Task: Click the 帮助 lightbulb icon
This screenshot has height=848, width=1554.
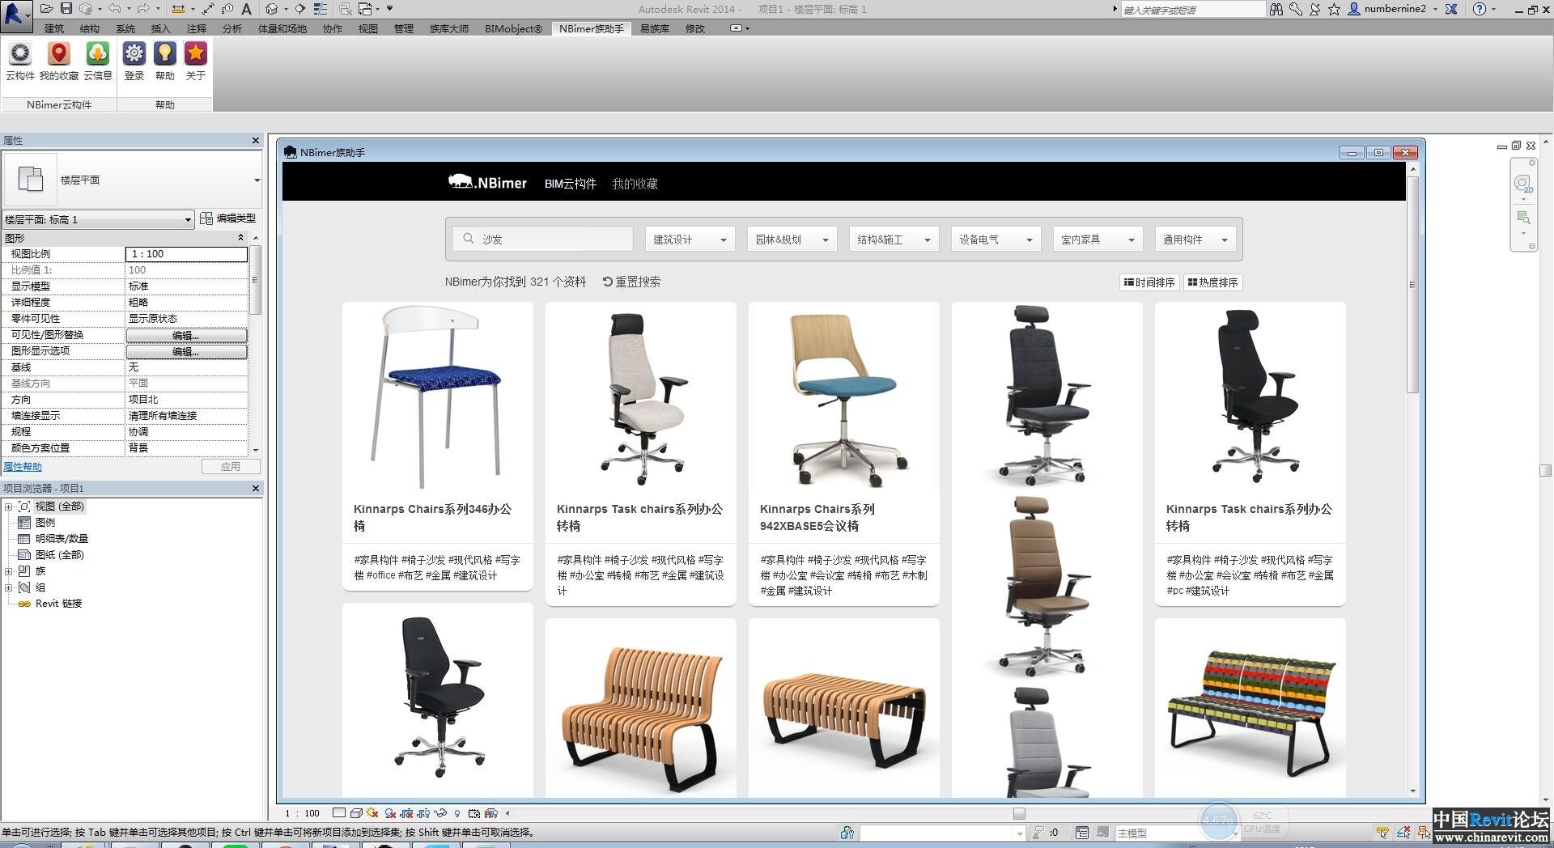Action: 165,61
